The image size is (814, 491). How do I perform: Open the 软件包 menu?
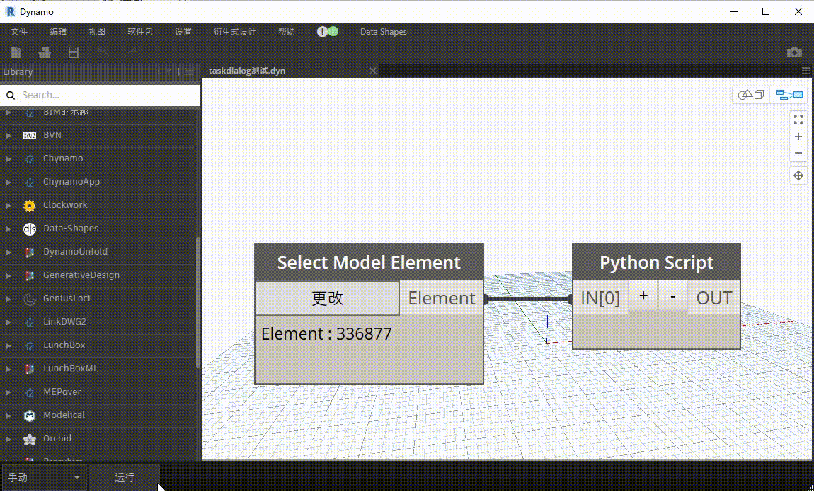tap(140, 32)
